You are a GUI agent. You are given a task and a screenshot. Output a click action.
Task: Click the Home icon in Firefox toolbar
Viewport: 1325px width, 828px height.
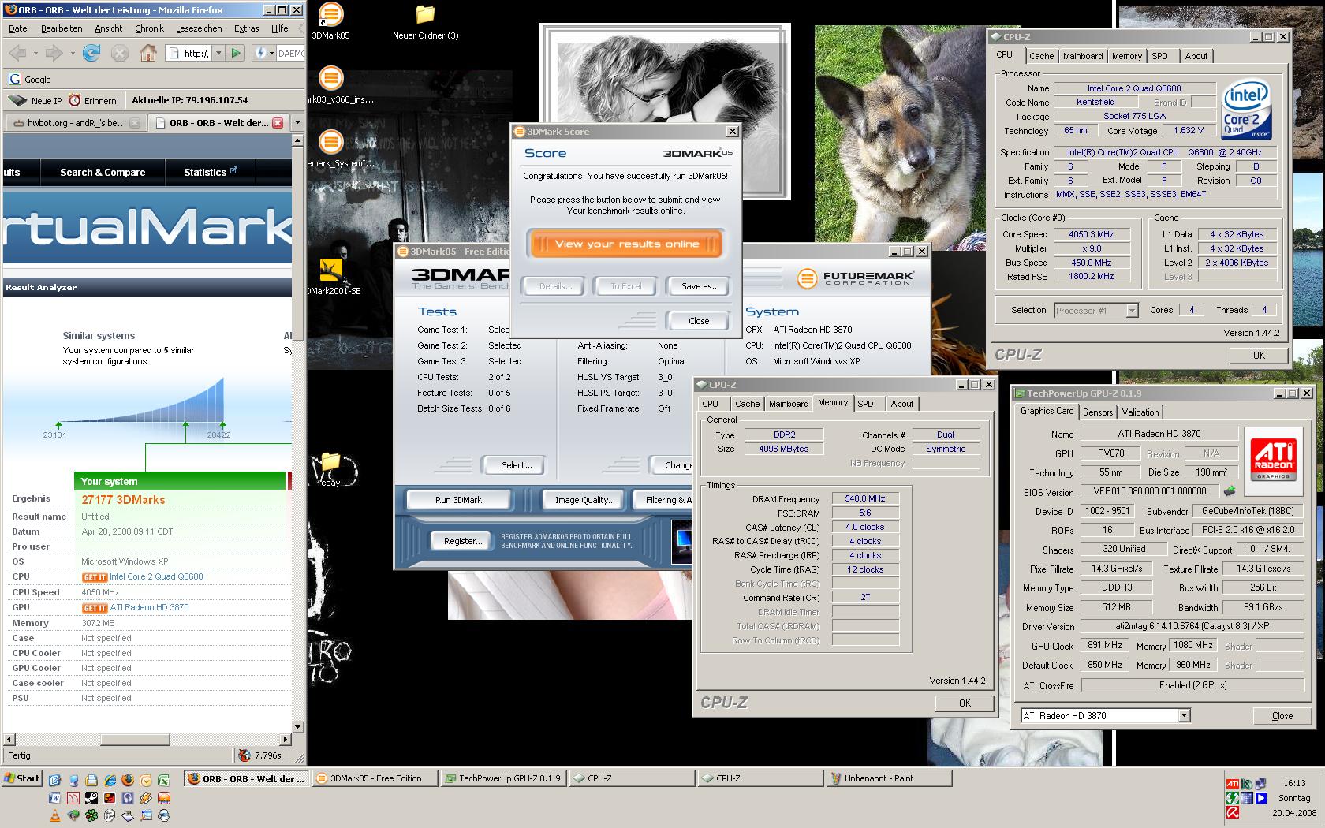pos(147,53)
